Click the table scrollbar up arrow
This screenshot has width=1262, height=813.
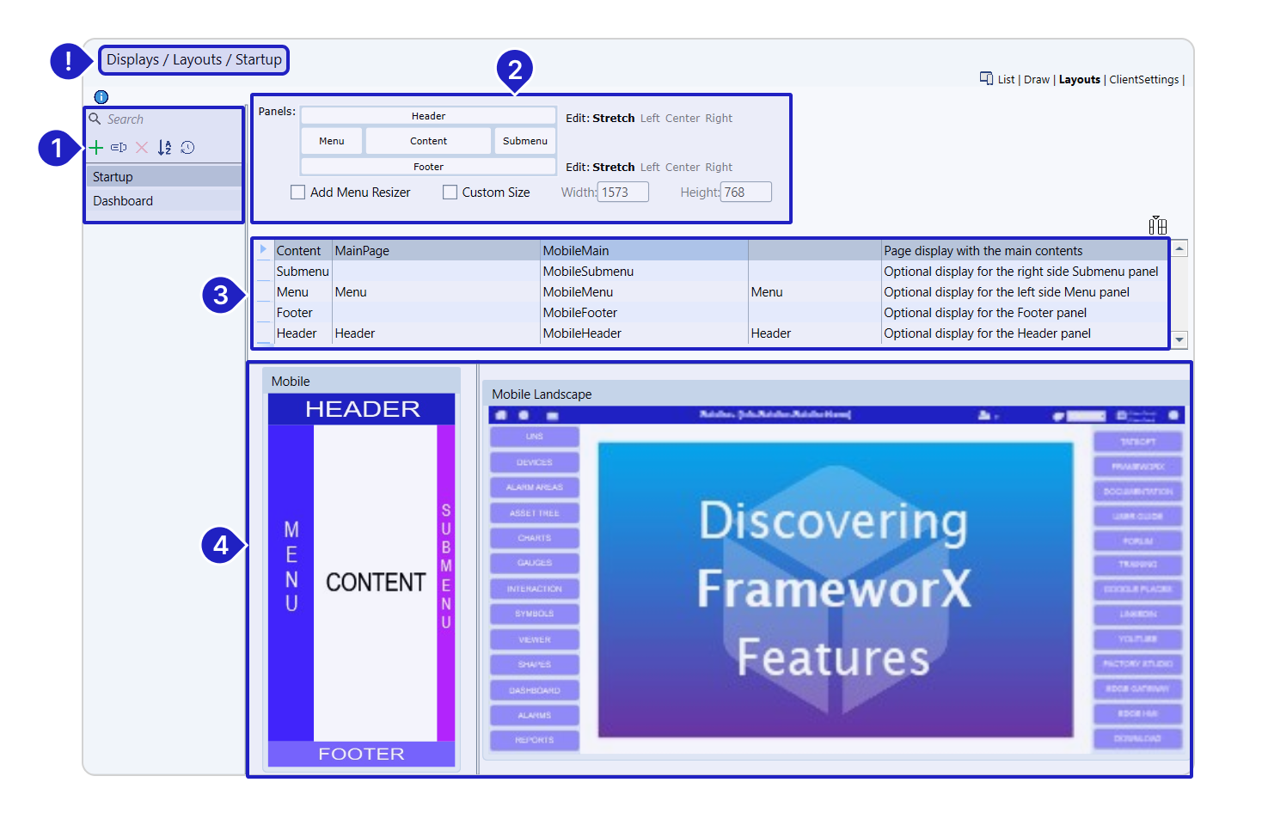(x=1179, y=248)
